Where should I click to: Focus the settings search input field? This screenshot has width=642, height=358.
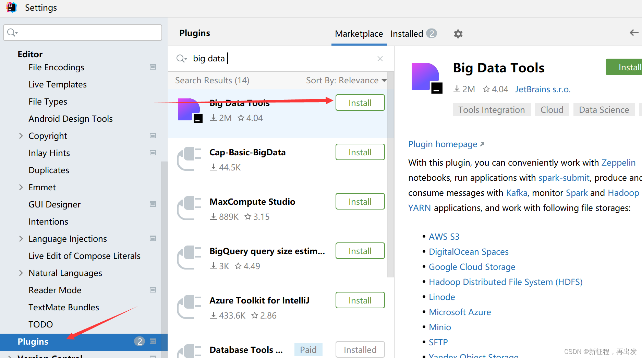[x=83, y=33]
